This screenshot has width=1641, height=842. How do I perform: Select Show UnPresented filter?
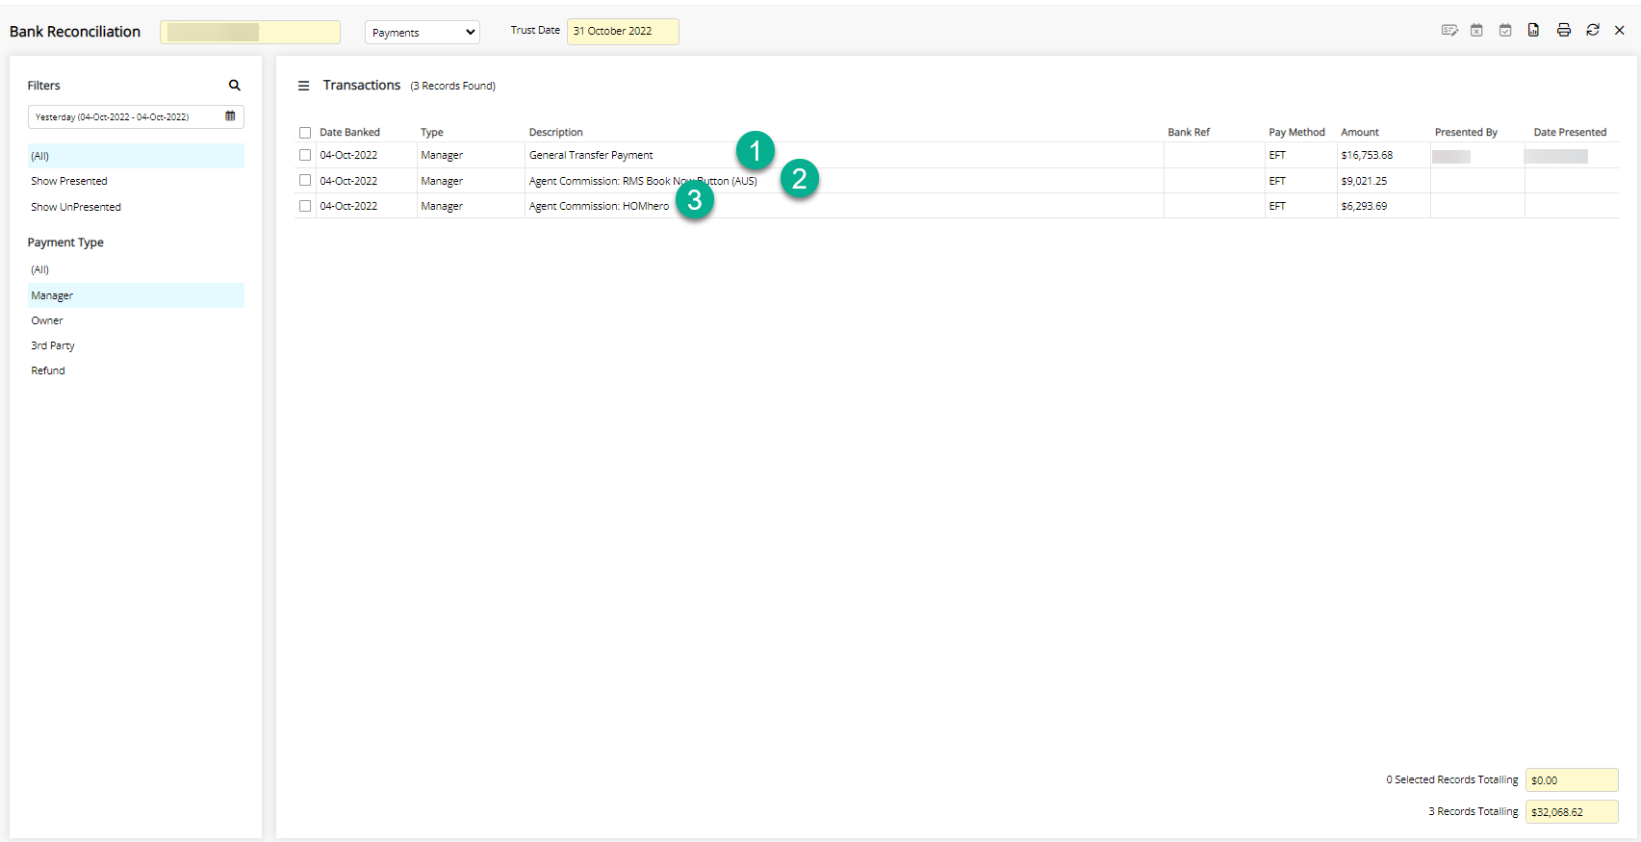[x=76, y=207]
